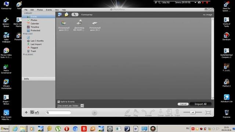
Task: Open the File menu
Action: (26, 10)
